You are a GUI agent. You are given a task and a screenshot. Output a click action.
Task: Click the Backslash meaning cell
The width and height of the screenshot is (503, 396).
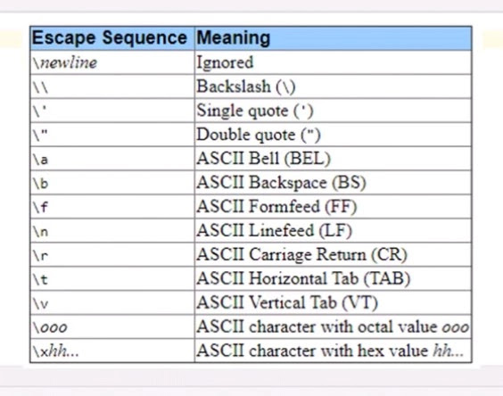point(333,87)
